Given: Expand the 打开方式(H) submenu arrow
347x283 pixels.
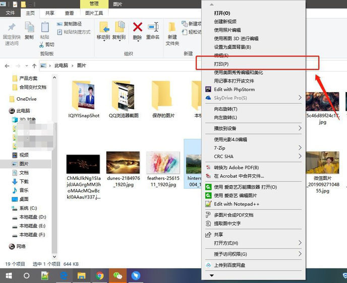Looking at the screenshot, I should coord(300,243).
